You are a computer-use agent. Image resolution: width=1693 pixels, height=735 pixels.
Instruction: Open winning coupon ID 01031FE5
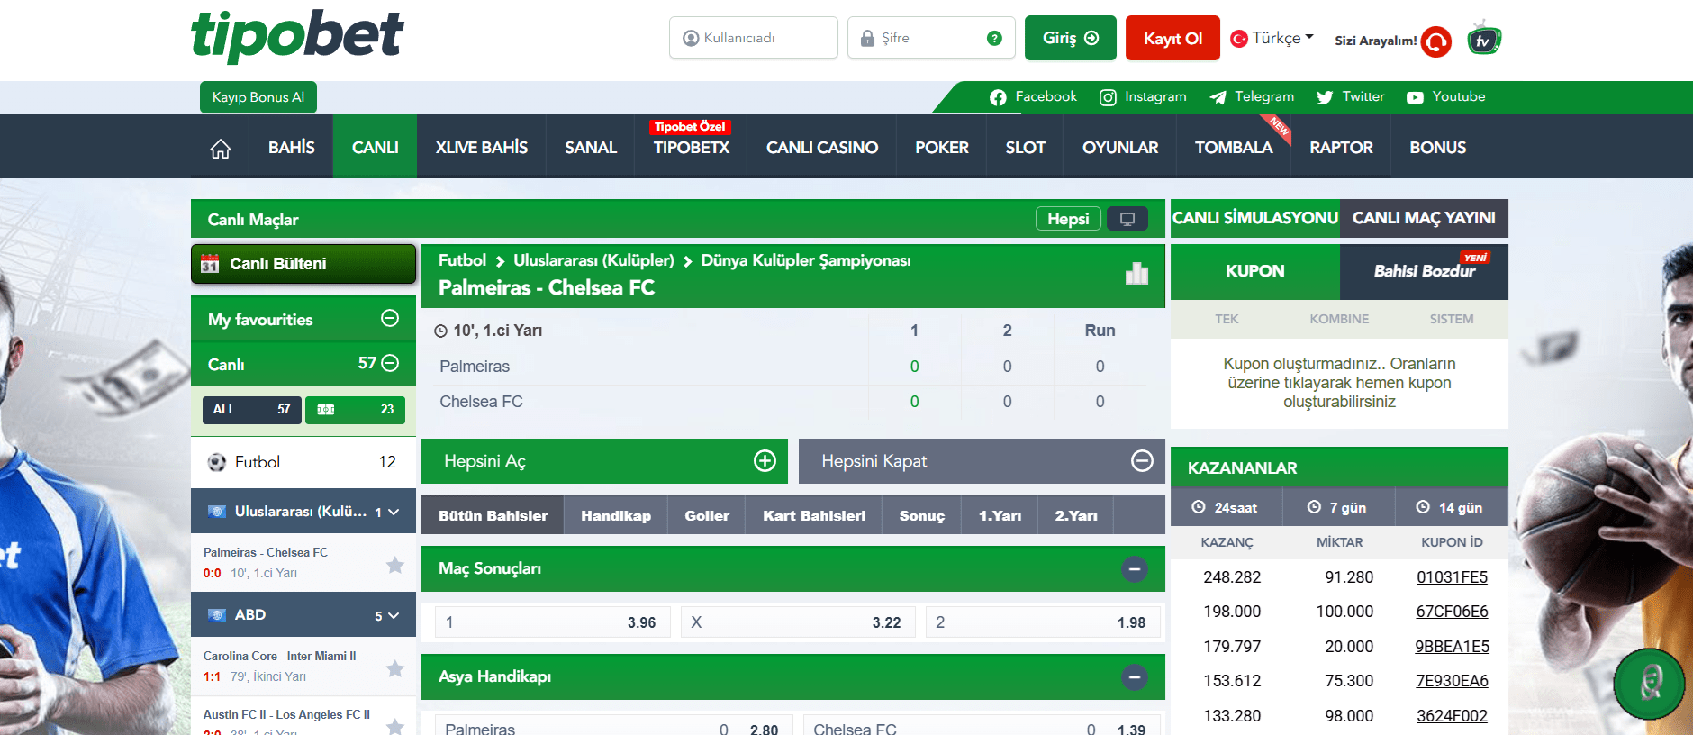click(1451, 577)
